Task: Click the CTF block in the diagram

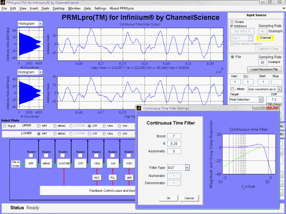Action: coord(80,163)
